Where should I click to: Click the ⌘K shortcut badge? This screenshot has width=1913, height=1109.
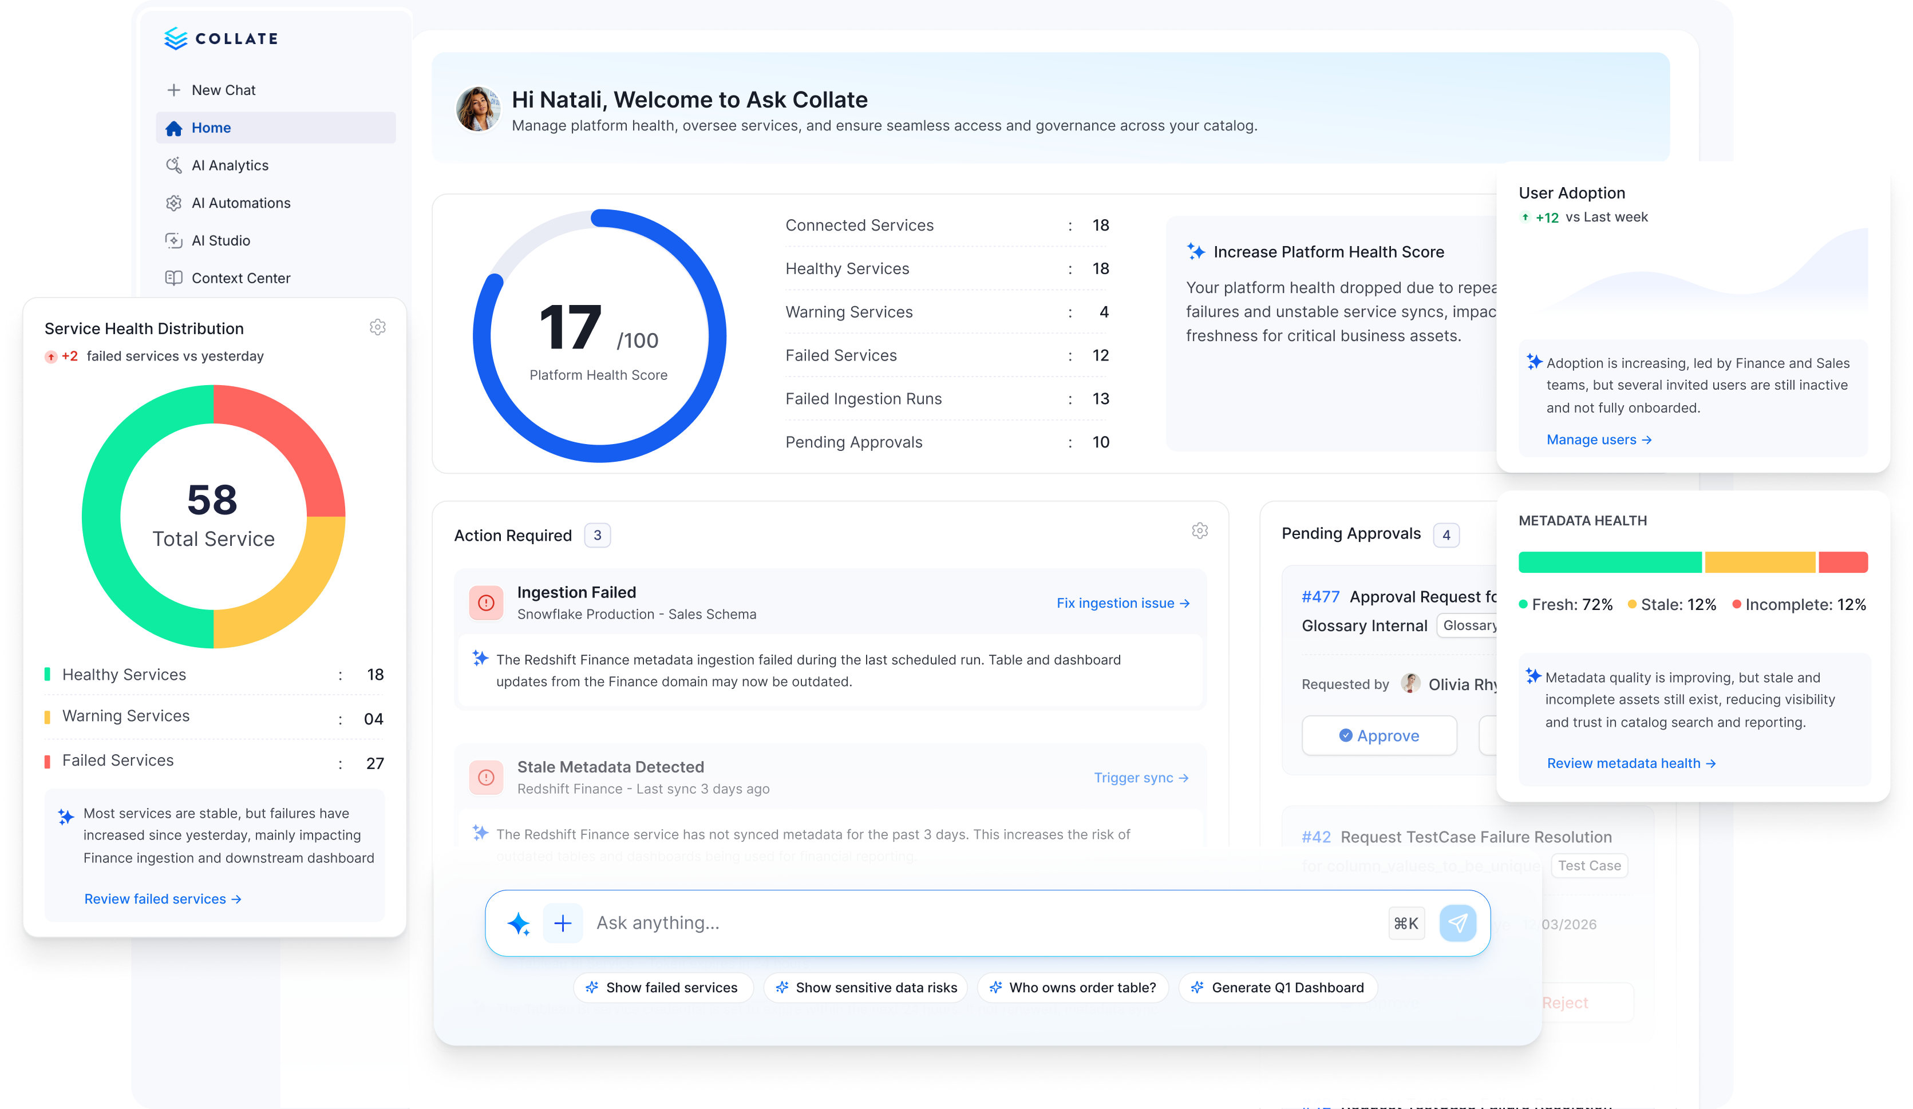tap(1406, 923)
